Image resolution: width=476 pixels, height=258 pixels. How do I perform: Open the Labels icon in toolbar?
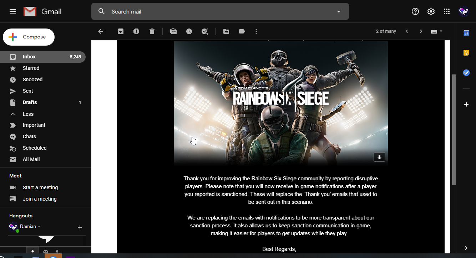(242, 31)
